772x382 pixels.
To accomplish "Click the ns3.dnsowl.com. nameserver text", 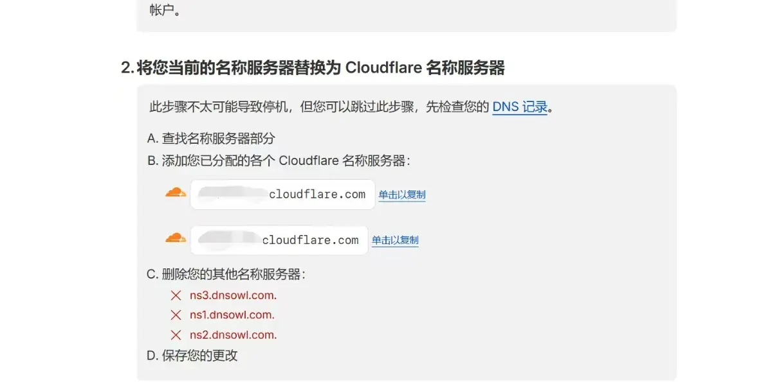I will coord(233,295).
